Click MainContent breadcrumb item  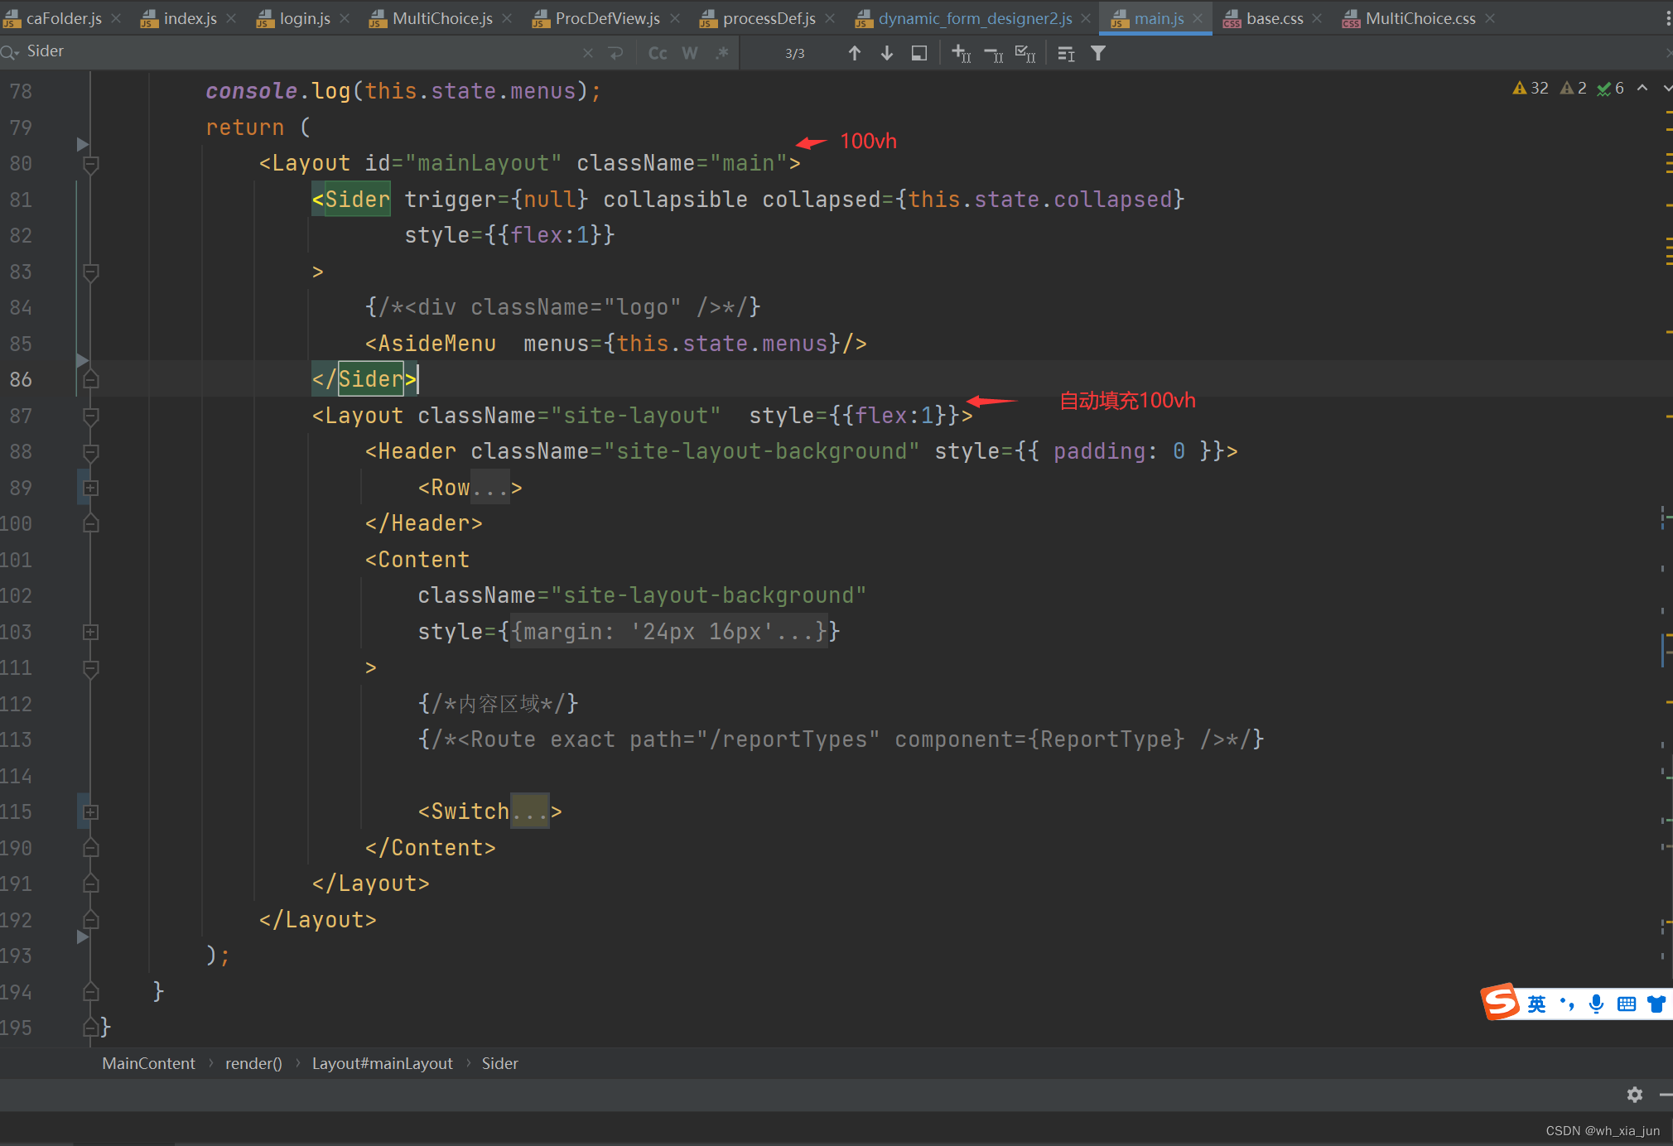tap(148, 1063)
